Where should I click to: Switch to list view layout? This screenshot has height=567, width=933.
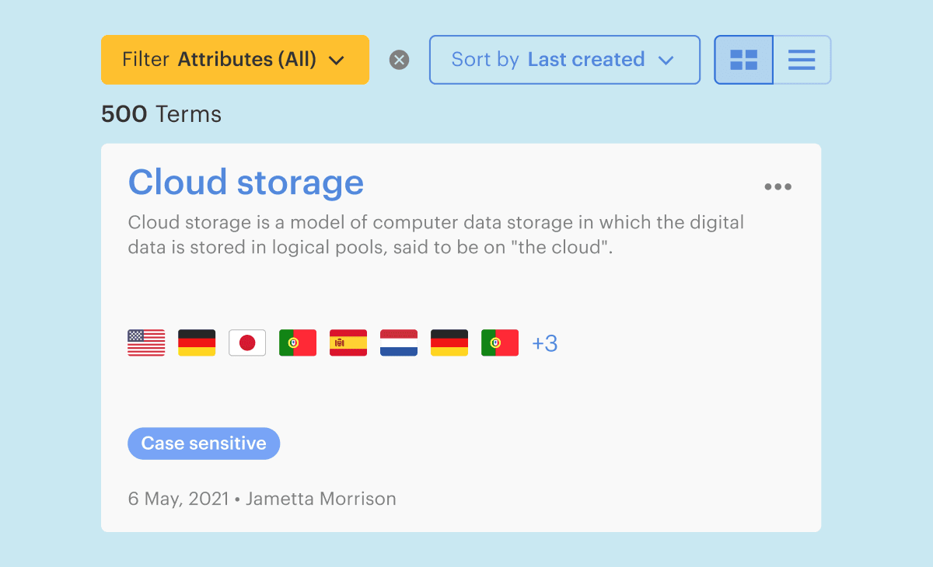802,60
